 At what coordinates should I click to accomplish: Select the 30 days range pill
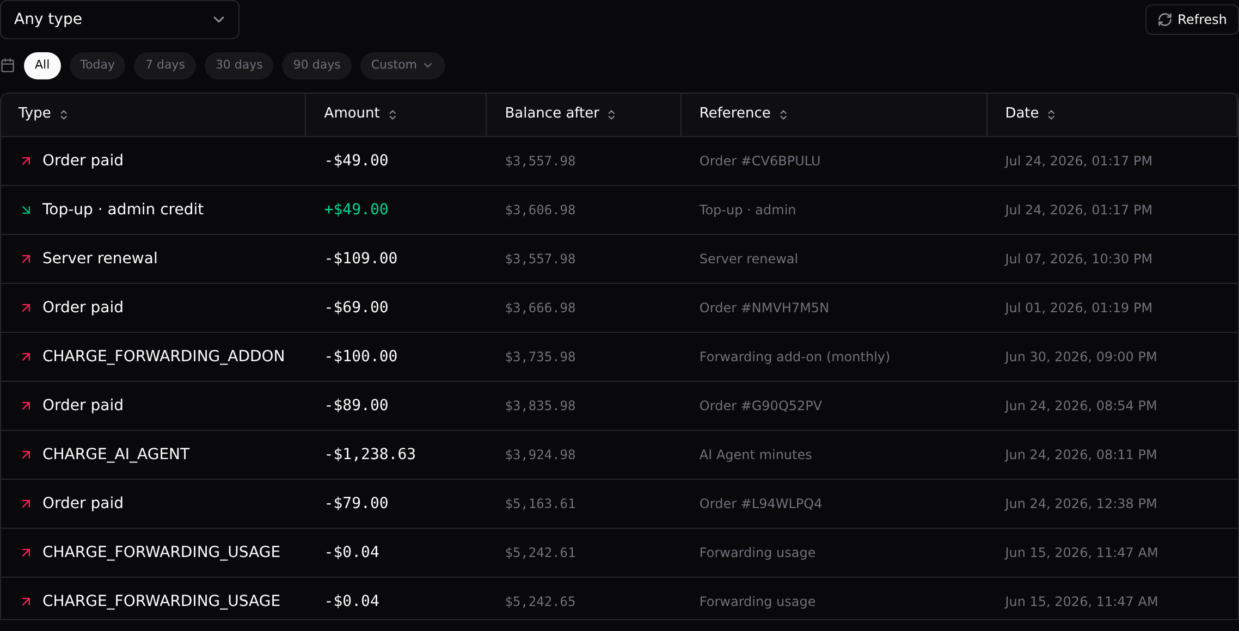(239, 65)
